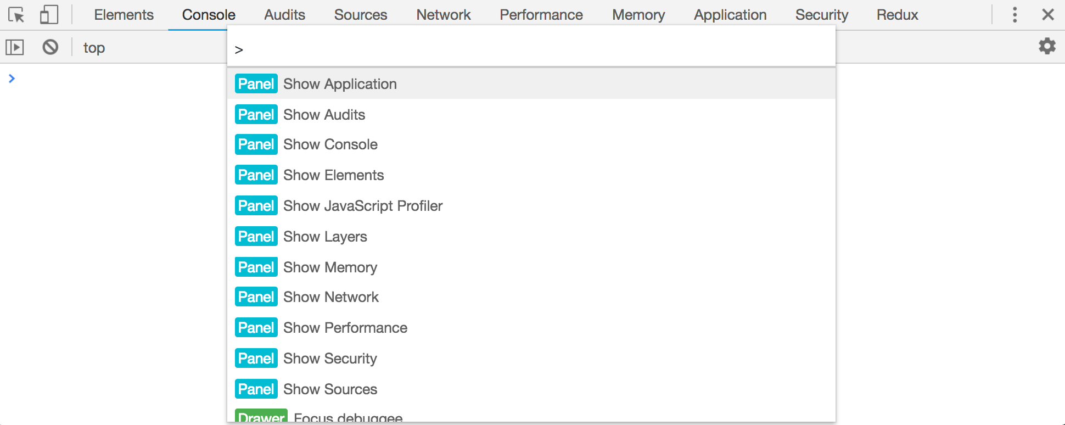Toggle the device toolbar icon
1065x425 pixels.
[x=49, y=15]
